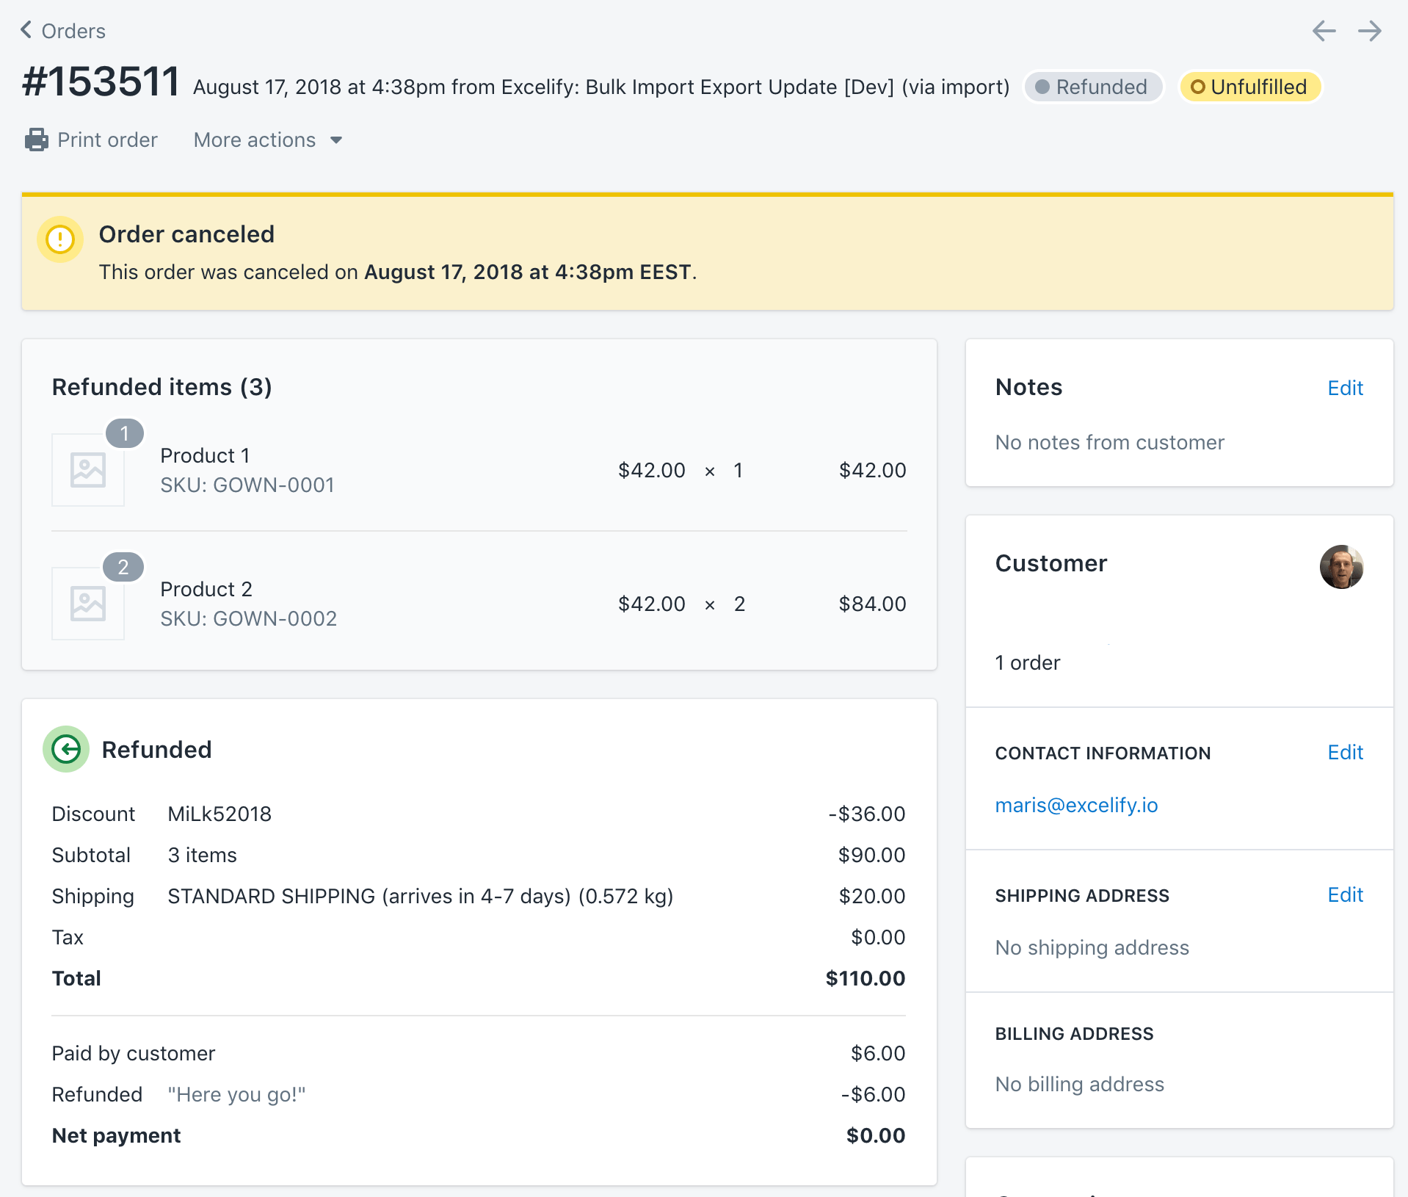The width and height of the screenshot is (1408, 1197).
Task: Click the Product 2 image thumbnail
Action: pyautogui.click(x=87, y=603)
